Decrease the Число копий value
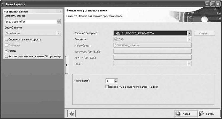 (x=116, y=82)
